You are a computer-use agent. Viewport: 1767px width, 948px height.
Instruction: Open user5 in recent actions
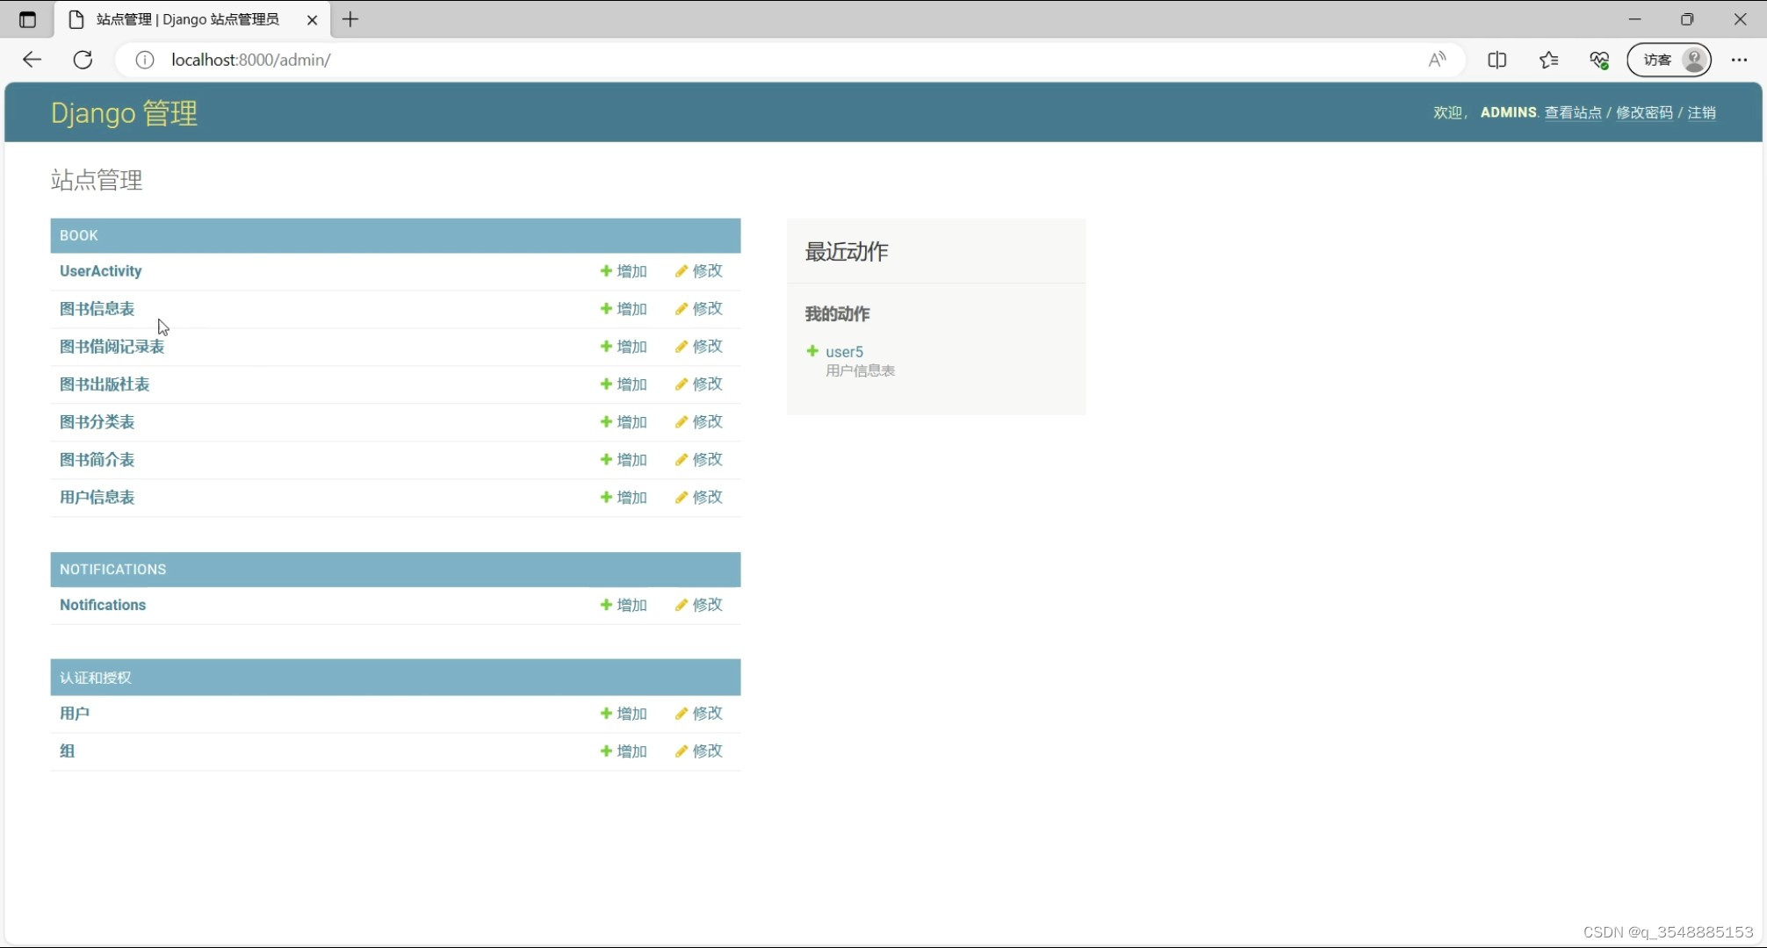coord(844,352)
